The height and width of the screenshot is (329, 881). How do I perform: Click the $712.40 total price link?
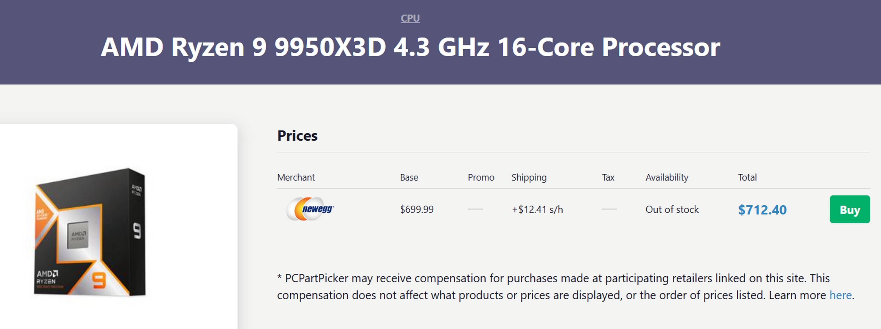click(762, 209)
